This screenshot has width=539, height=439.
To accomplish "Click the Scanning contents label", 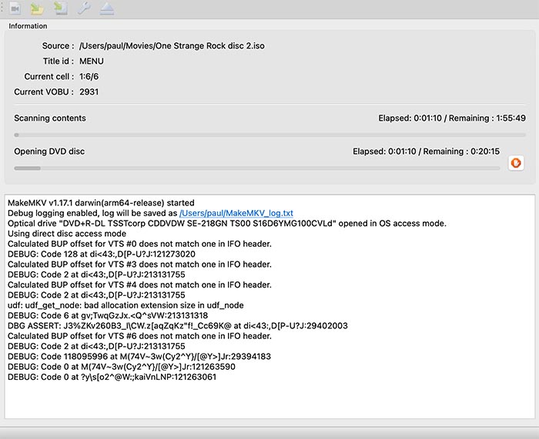I will [x=50, y=118].
